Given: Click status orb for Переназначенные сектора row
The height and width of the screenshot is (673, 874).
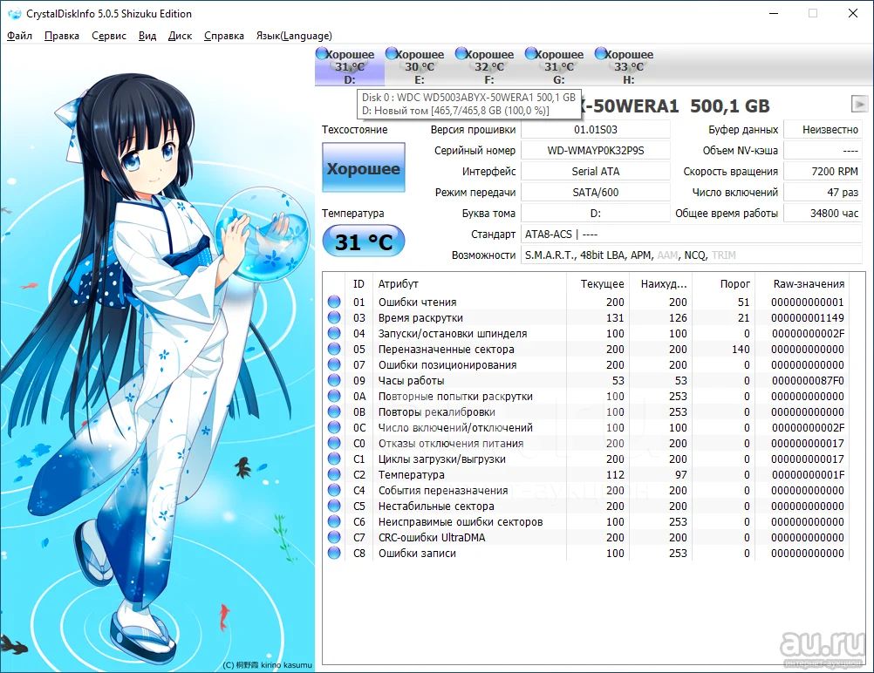Looking at the screenshot, I should click(x=334, y=349).
